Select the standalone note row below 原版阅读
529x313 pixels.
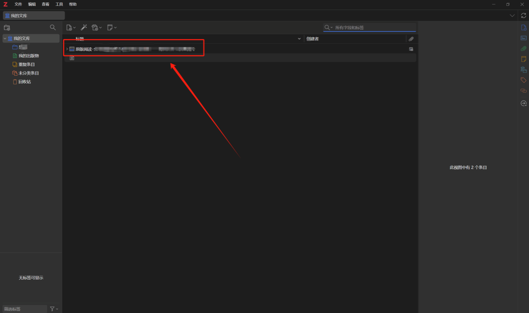click(x=240, y=58)
